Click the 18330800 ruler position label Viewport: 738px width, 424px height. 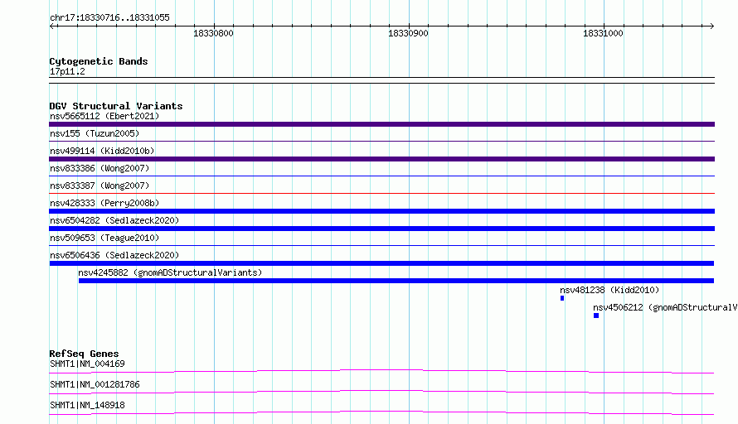213,33
